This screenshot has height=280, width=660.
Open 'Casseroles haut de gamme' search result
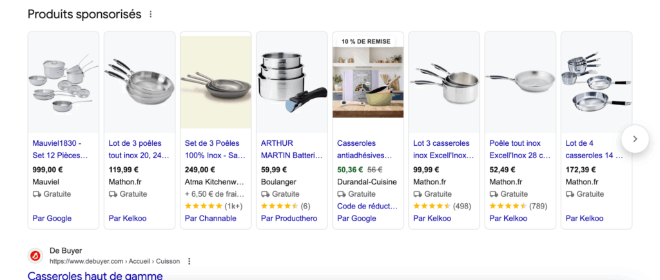[95, 275]
